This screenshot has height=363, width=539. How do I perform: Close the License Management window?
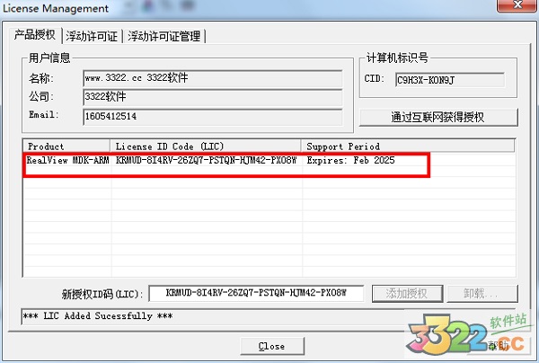[x=517, y=5]
